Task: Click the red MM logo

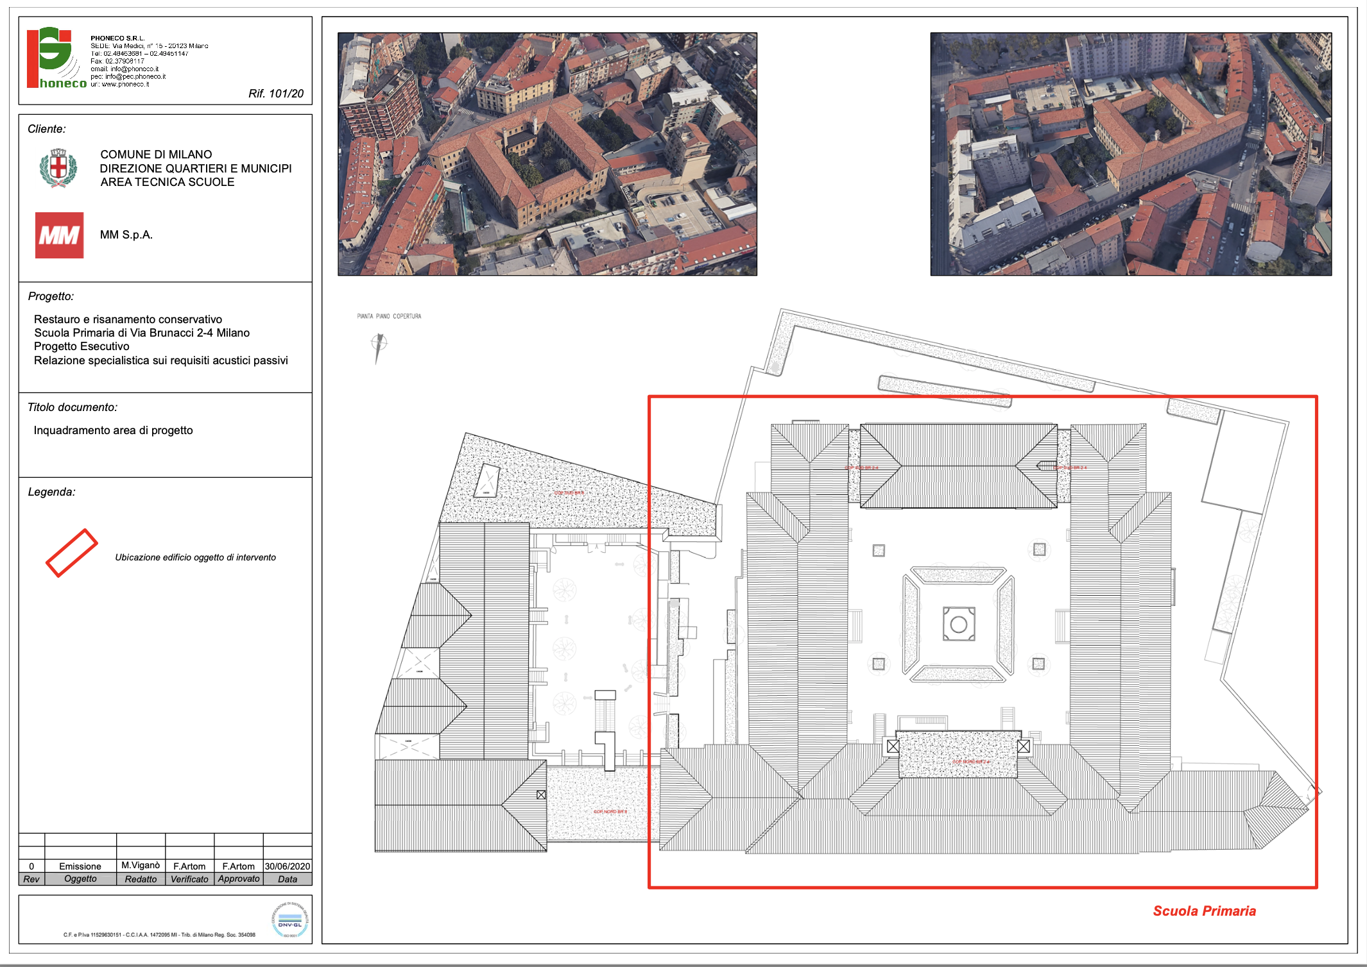Action: (x=59, y=235)
